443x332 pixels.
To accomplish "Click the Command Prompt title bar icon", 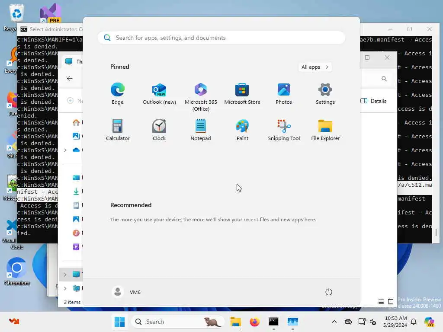I will [x=24, y=29].
